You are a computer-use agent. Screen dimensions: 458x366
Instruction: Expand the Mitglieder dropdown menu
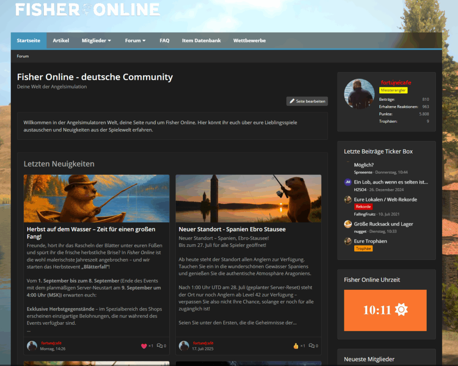pos(96,40)
